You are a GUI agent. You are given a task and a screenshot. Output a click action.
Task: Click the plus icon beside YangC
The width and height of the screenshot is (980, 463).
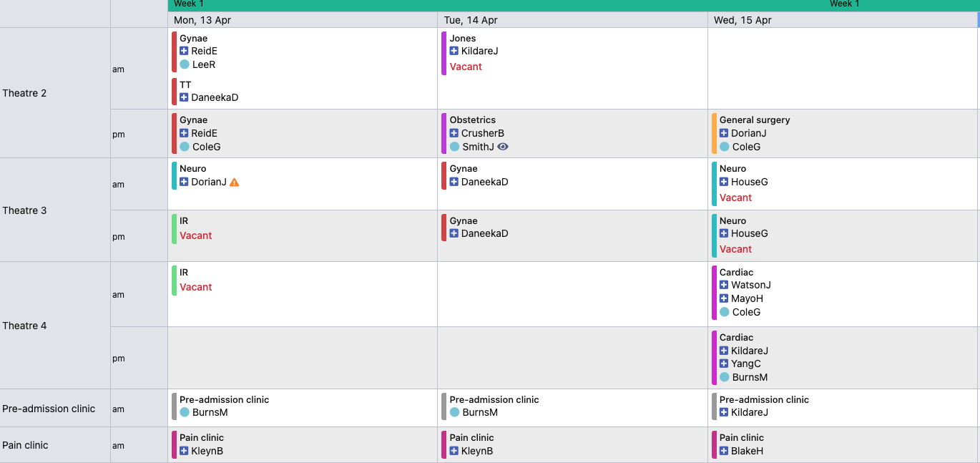[724, 364]
